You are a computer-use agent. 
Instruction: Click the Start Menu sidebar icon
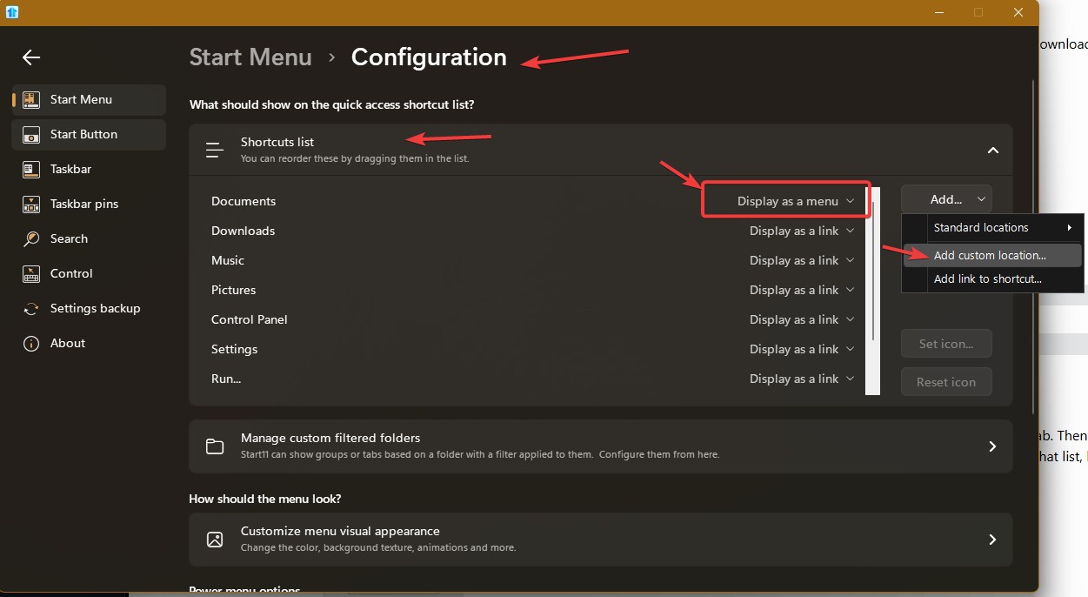click(x=31, y=100)
